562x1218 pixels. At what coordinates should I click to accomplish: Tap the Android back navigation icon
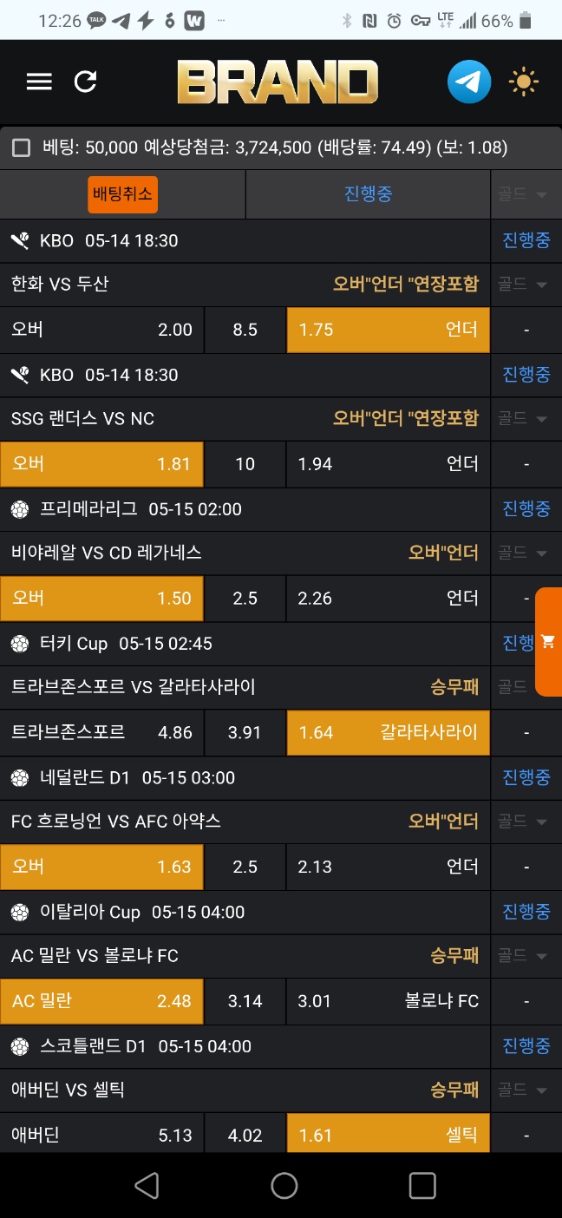[147, 1185]
